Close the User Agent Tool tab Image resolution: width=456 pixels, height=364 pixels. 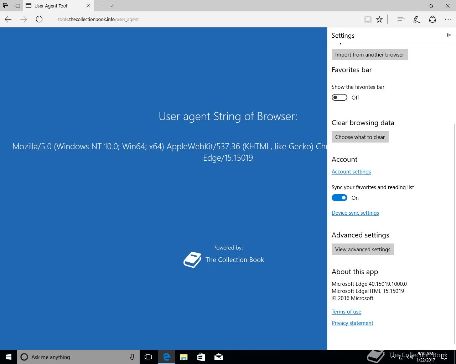coord(88,6)
